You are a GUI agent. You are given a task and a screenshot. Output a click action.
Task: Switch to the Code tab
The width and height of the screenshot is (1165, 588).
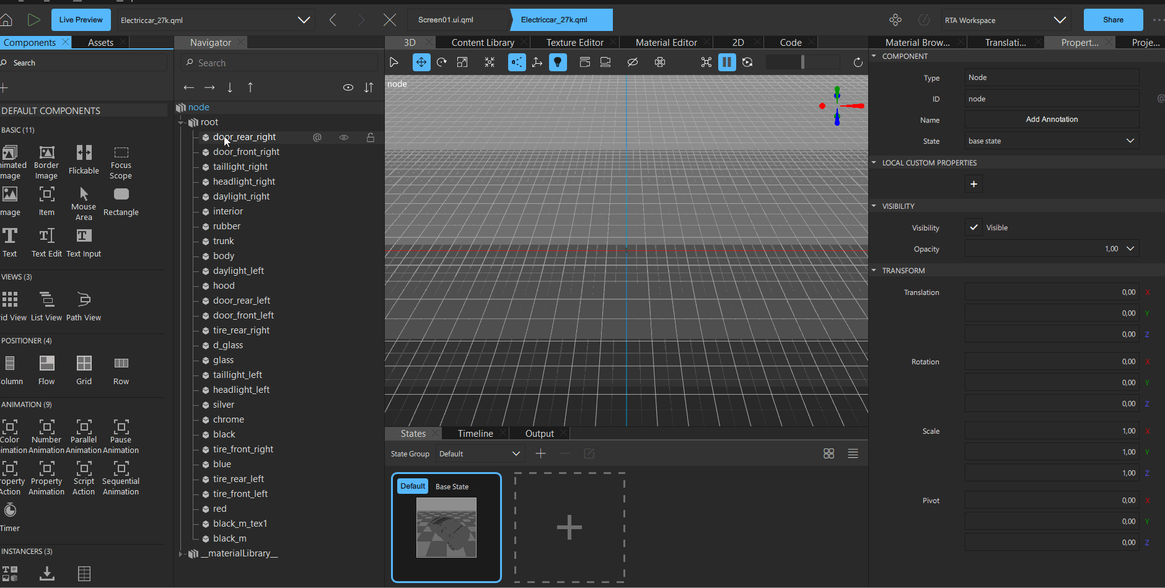point(791,42)
